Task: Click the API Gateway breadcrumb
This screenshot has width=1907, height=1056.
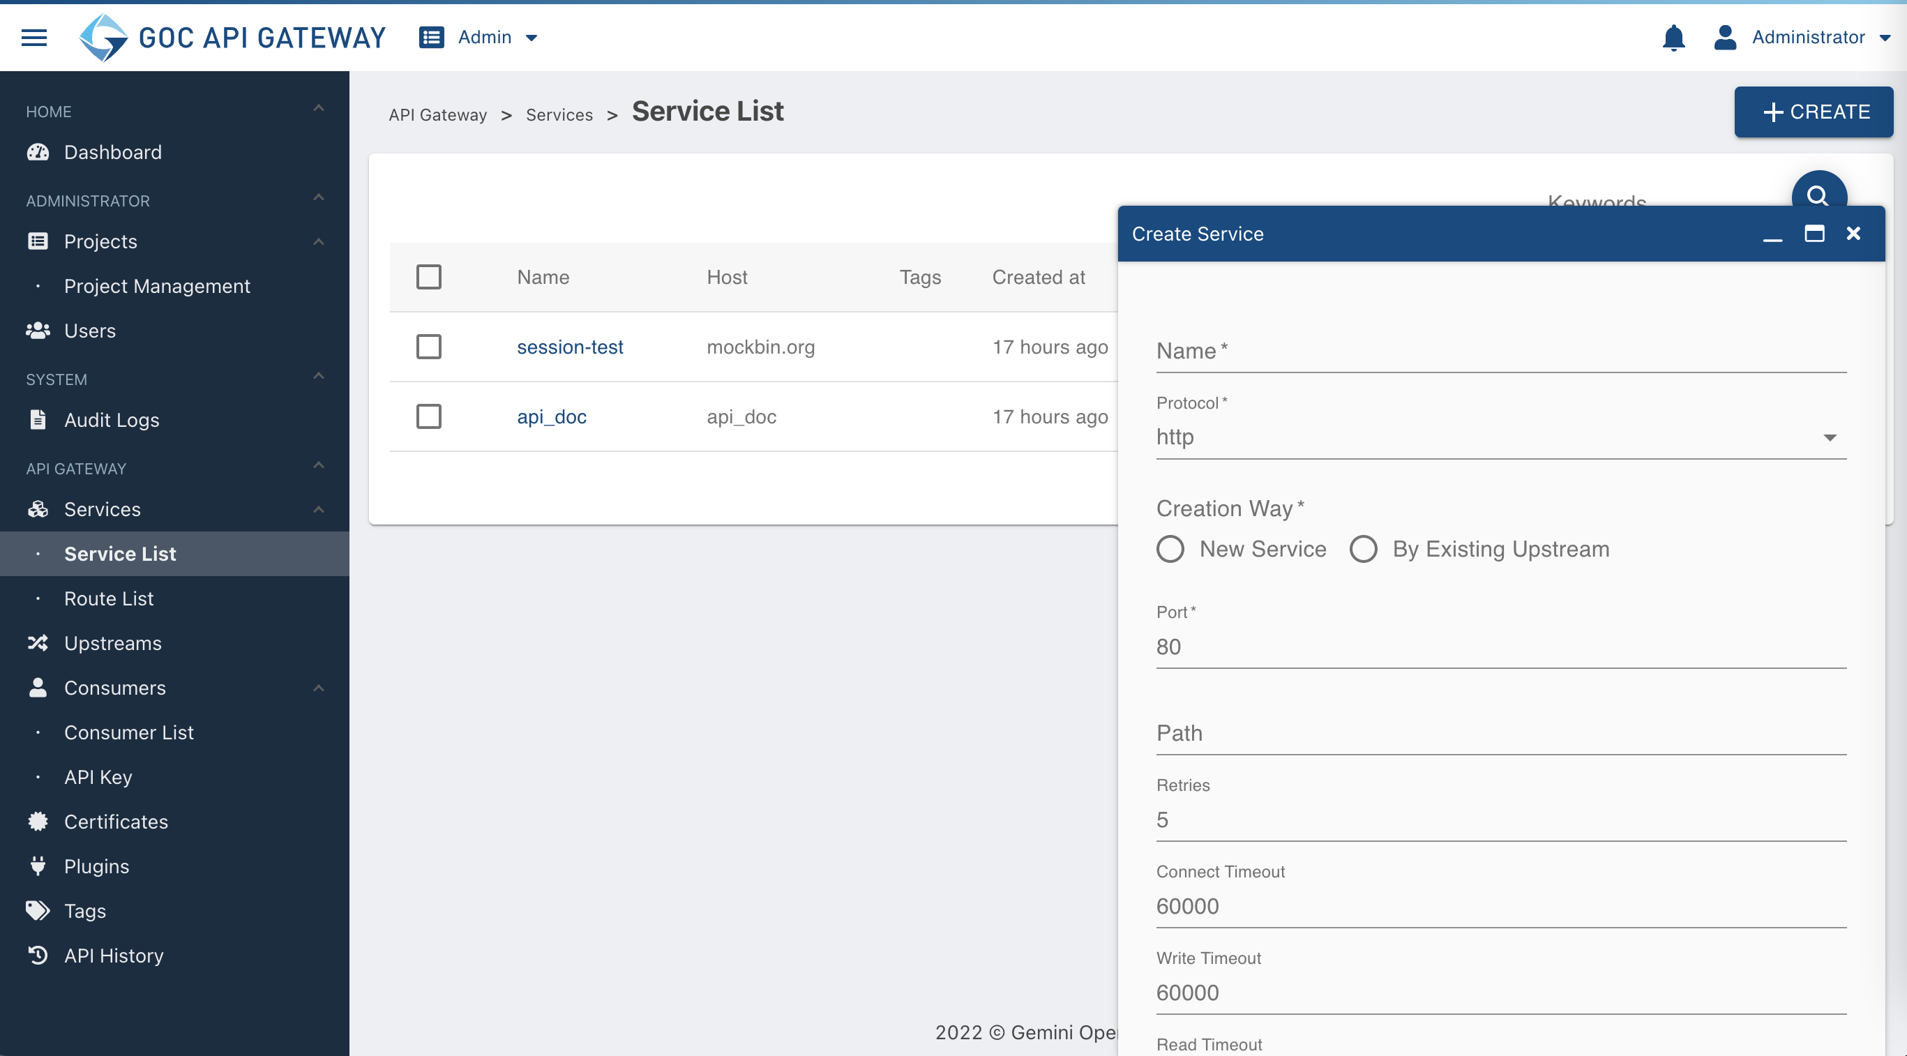Action: 437,114
